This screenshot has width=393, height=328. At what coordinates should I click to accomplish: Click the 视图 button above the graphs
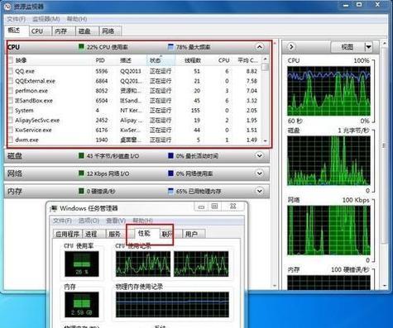347,47
